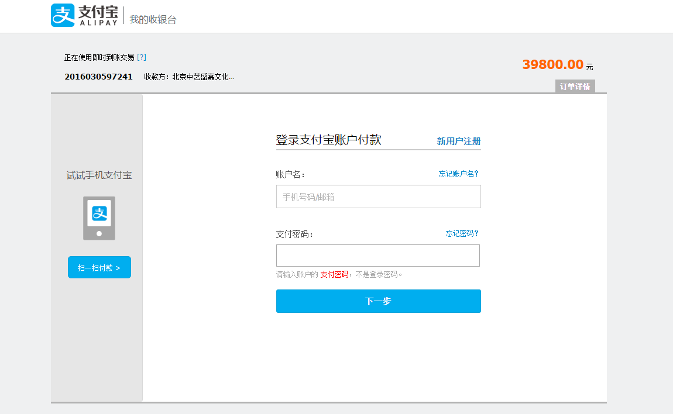Open the 新用户注册 registration link

[458, 141]
